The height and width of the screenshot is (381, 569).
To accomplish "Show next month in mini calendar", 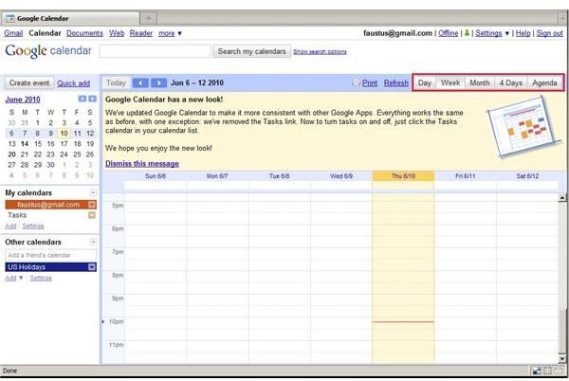I will pos(93,99).
